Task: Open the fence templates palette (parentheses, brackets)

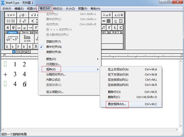Action: (11, 21)
